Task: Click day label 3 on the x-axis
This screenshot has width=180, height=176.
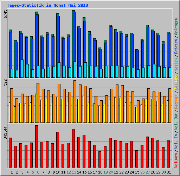Action: [22, 172]
